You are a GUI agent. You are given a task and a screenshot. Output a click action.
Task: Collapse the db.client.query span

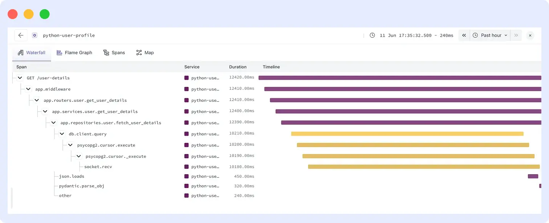tap(62, 134)
